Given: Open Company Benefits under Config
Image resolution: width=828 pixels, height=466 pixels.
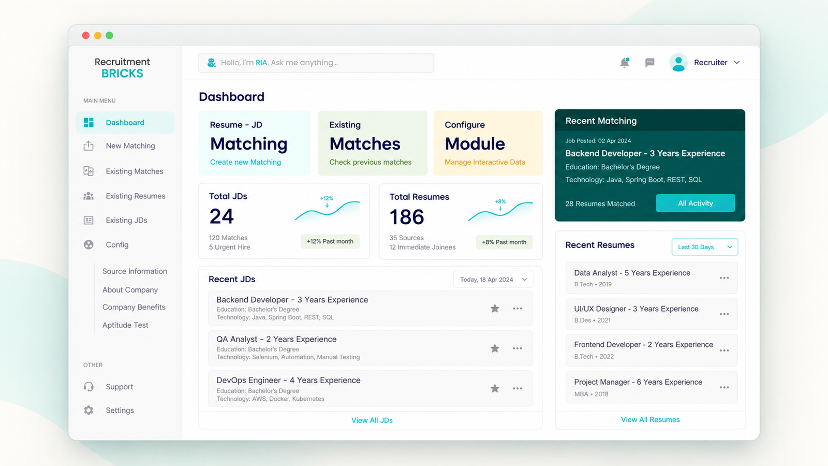Looking at the screenshot, I should [x=134, y=307].
